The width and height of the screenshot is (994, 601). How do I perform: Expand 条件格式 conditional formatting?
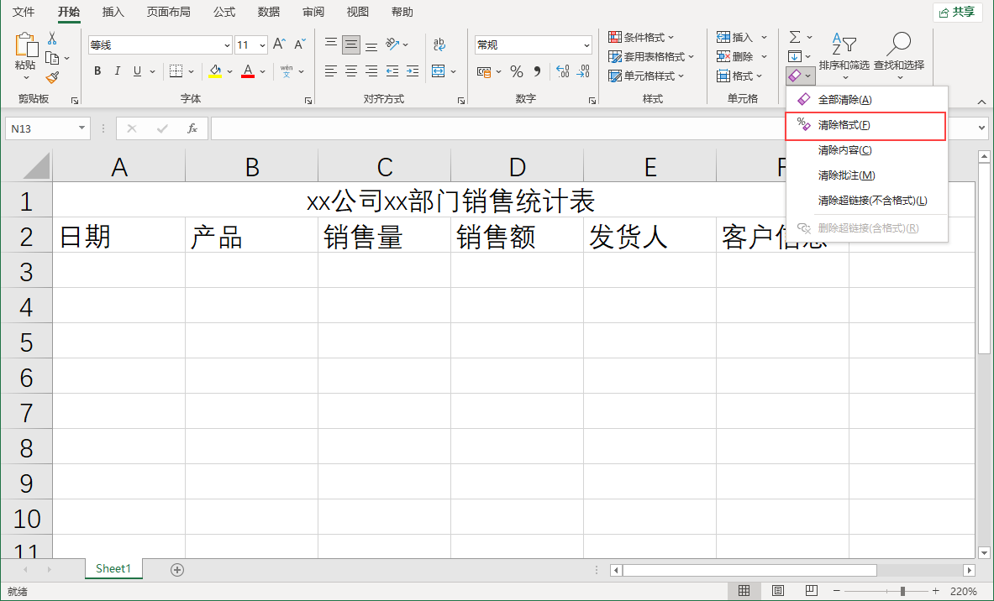pyautogui.click(x=642, y=38)
